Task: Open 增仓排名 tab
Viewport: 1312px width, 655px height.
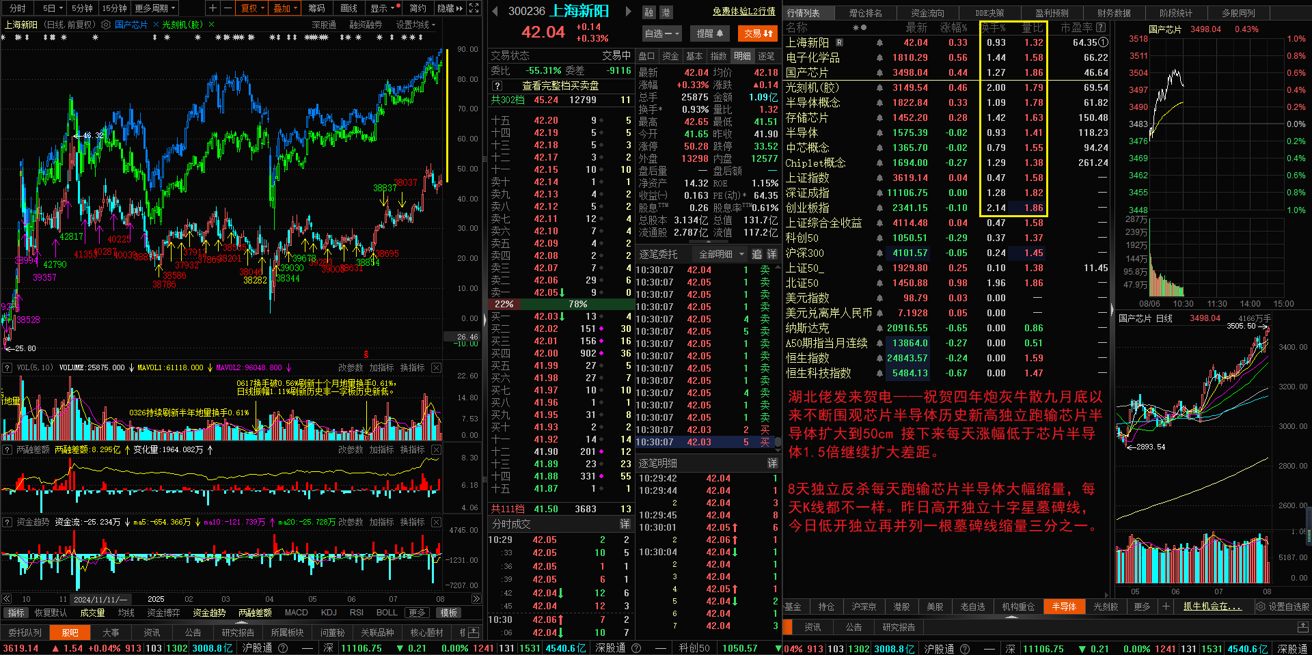Action: point(865,13)
